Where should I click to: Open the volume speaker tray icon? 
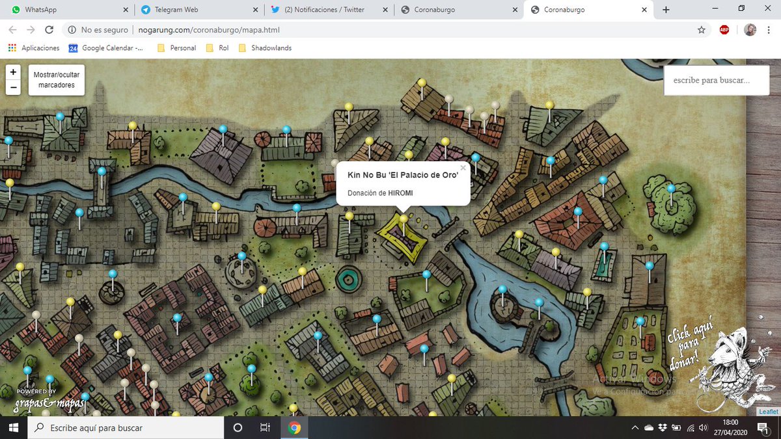[x=703, y=428]
